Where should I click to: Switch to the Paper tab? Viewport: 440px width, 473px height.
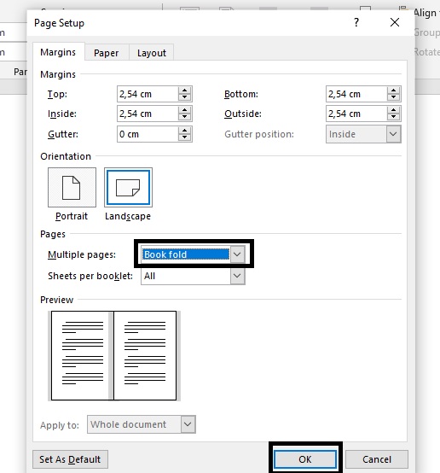(x=106, y=53)
